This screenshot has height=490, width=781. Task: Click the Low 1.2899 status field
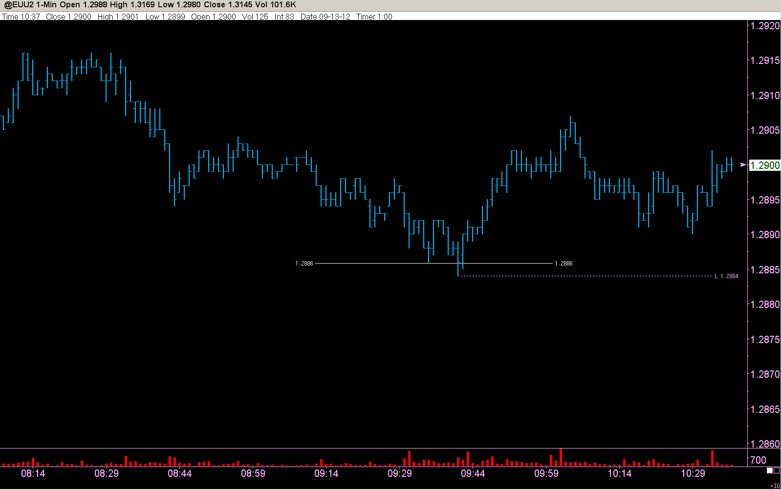click(x=165, y=17)
